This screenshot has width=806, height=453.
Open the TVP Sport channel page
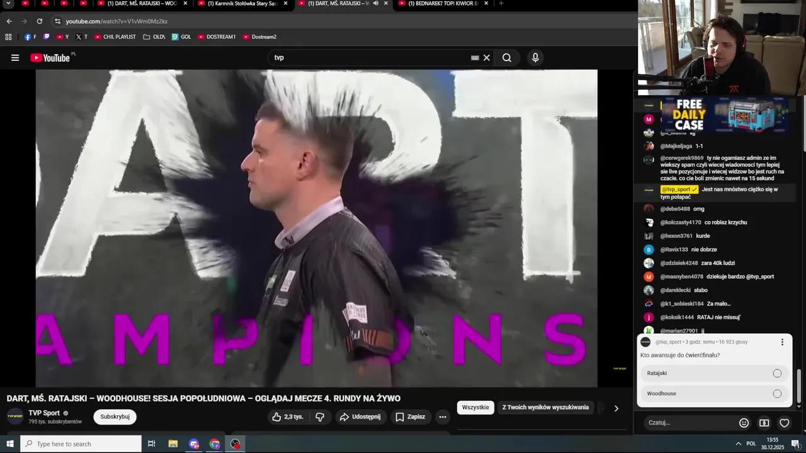pos(44,413)
